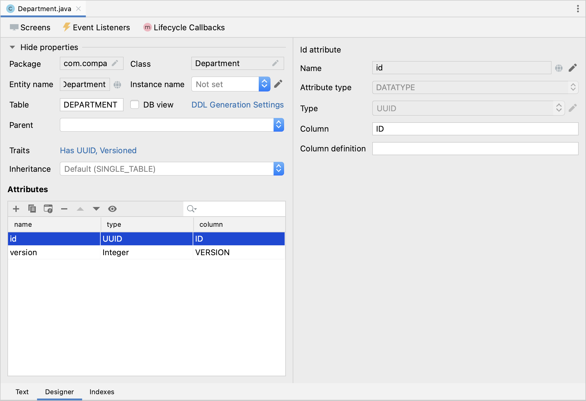Click the pencil icon next to id Name field

click(x=573, y=68)
